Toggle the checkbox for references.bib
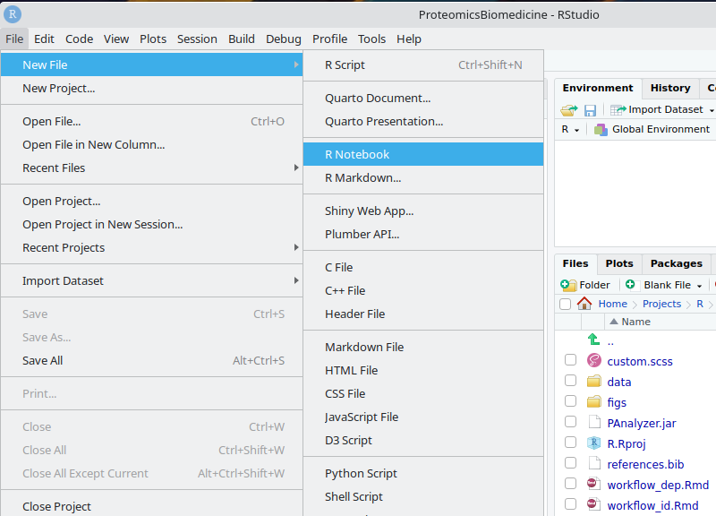The width and height of the screenshot is (716, 516). pyautogui.click(x=570, y=463)
